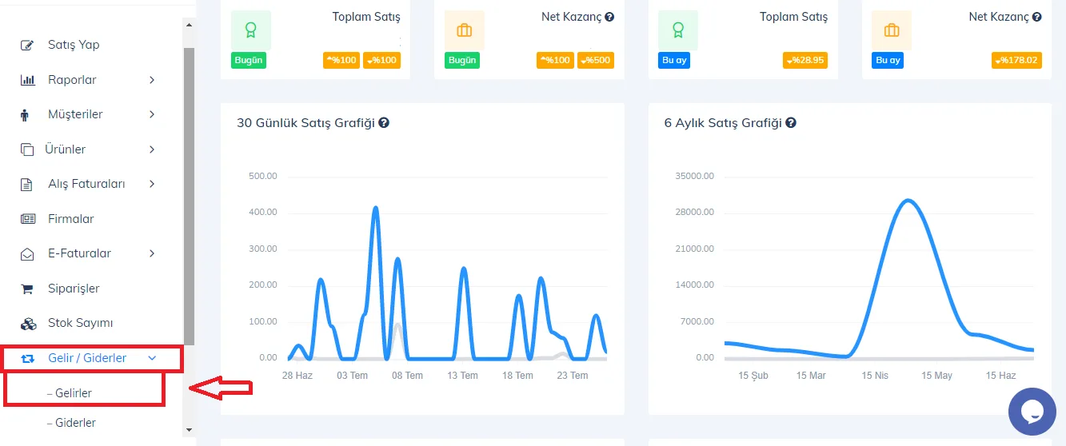The image size is (1066, 446).
Task: Click the 15 Nis axis label
Action: [875, 376]
